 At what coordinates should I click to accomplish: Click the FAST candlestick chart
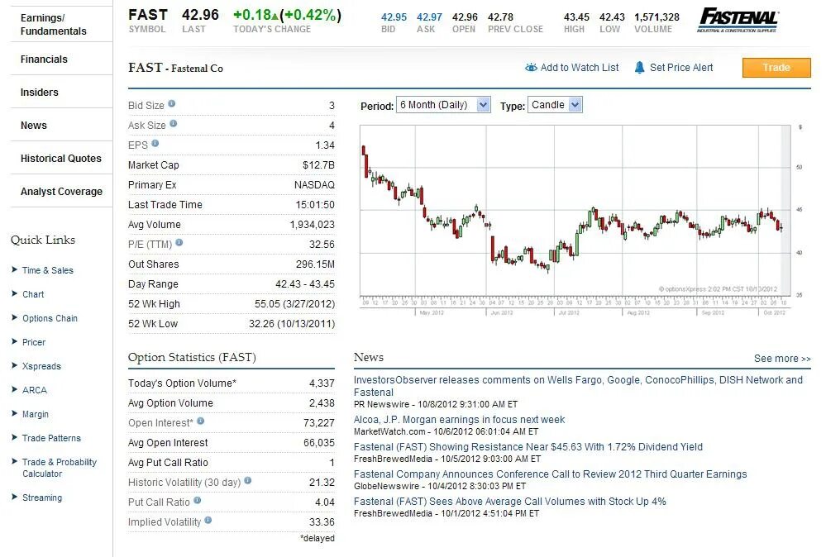pyautogui.click(x=575, y=211)
